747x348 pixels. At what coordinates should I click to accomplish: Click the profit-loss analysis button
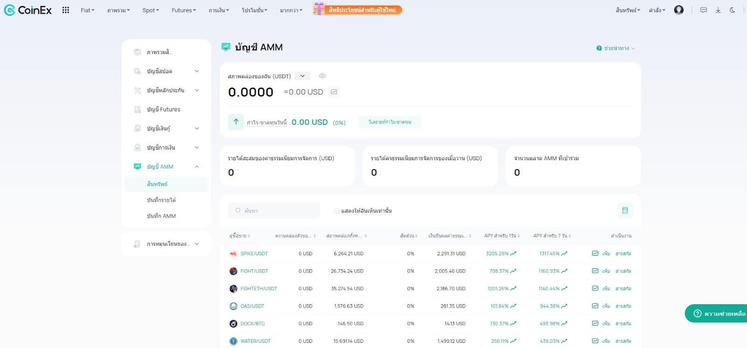[389, 122]
